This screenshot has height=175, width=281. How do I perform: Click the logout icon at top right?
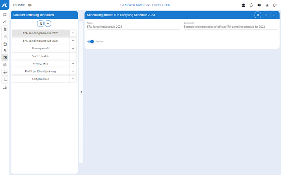click(x=275, y=5)
